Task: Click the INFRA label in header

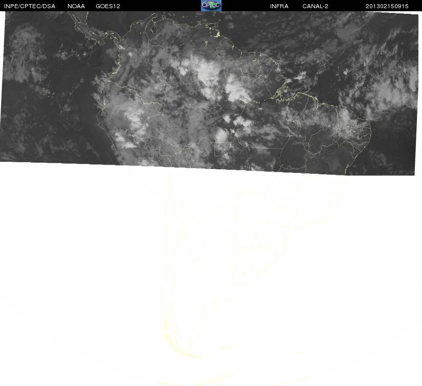Action: (x=279, y=6)
